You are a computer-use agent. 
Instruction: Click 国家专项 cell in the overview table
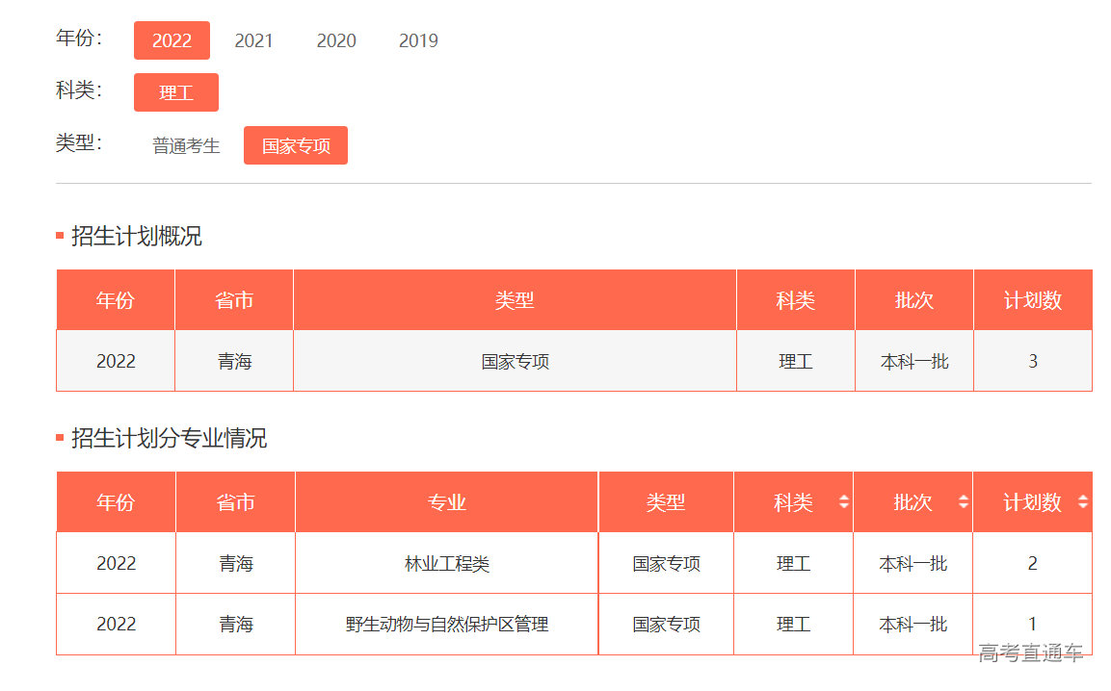tap(515, 362)
